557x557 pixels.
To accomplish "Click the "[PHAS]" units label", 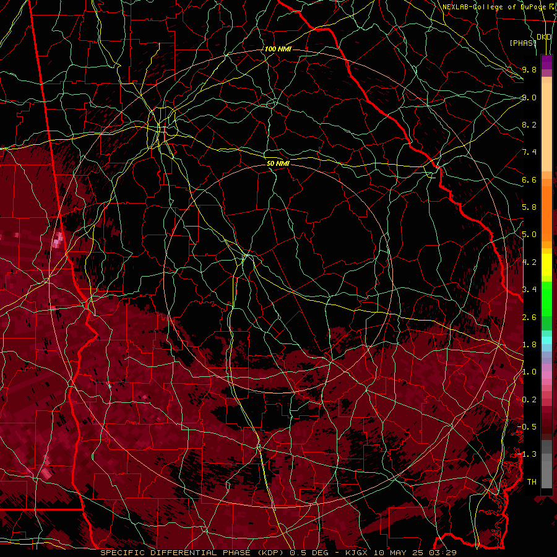I will [x=522, y=43].
